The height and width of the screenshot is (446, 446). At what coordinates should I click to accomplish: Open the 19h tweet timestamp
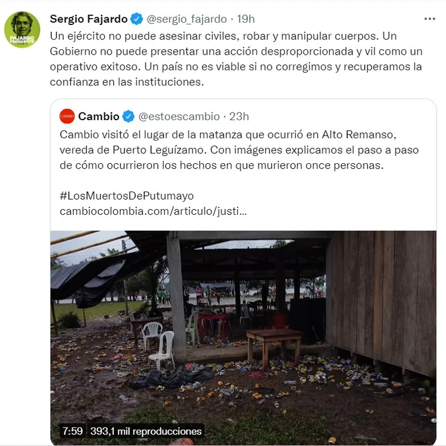tap(246, 19)
